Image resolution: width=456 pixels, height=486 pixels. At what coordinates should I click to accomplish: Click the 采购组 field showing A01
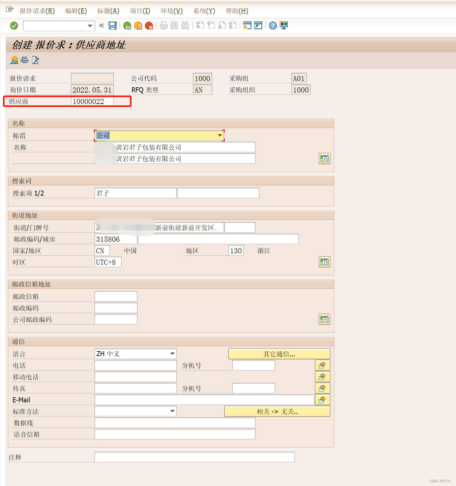[x=299, y=78]
